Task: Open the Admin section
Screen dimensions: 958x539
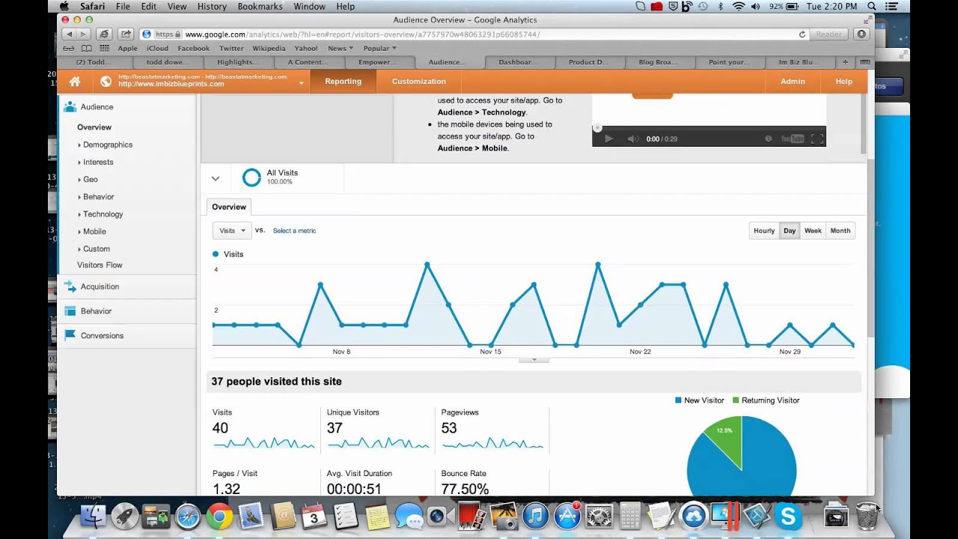Action: (x=793, y=81)
